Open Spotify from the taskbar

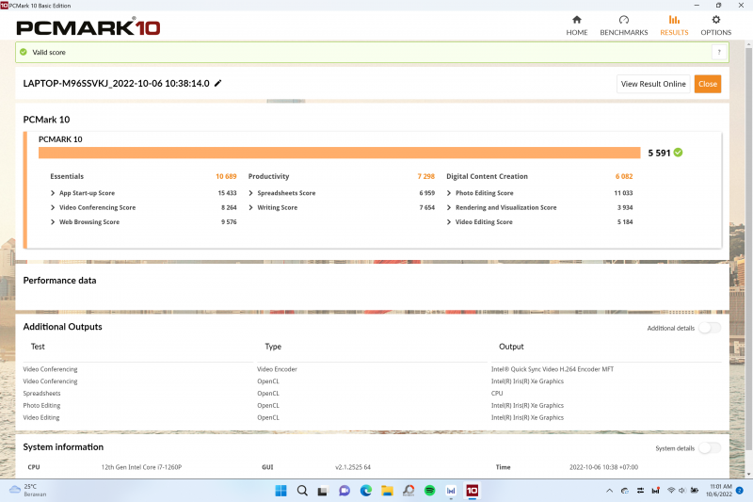tap(430, 491)
